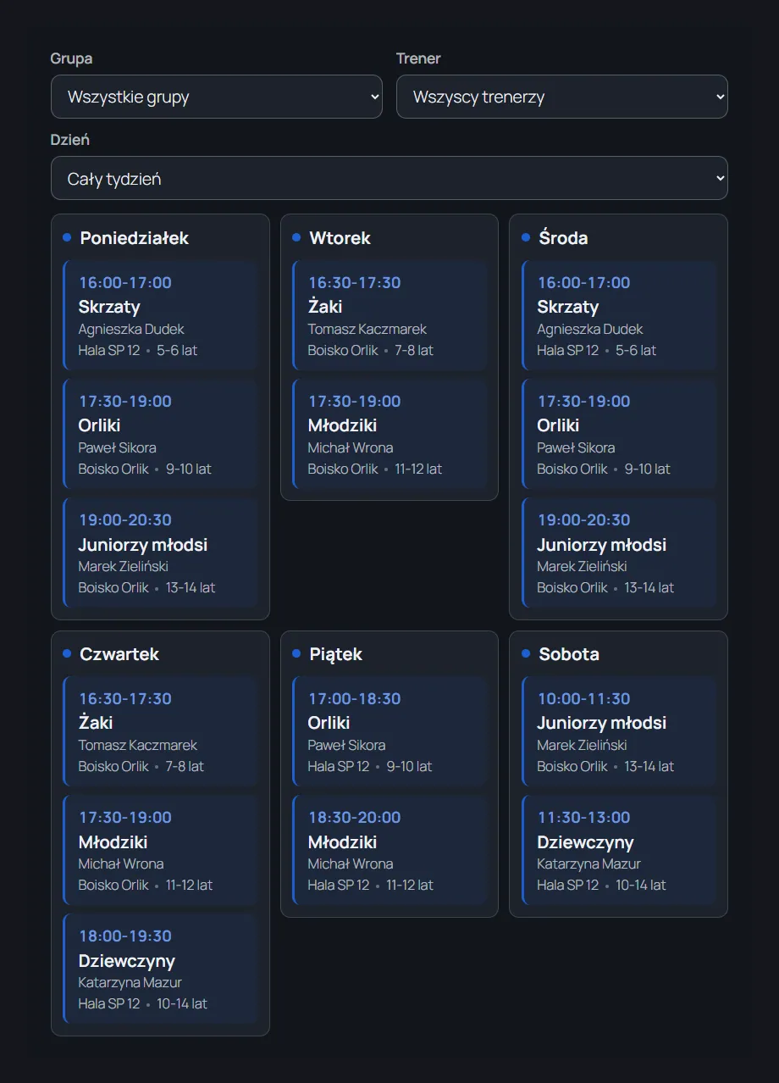Click Czwartek Młodziki 17:30-19:00 card
The image size is (779, 1083).
[x=160, y=851]
